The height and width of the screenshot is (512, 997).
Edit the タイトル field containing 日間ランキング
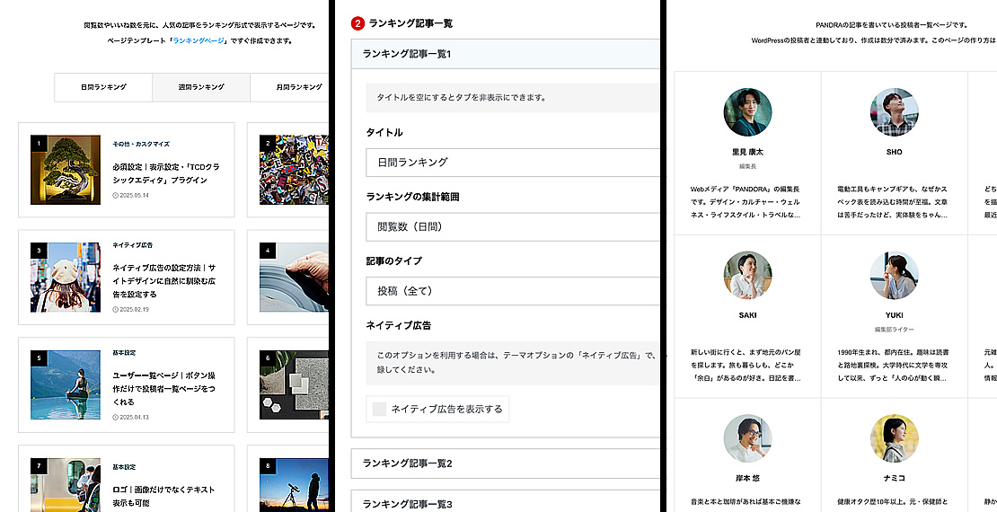coord(513,163)
